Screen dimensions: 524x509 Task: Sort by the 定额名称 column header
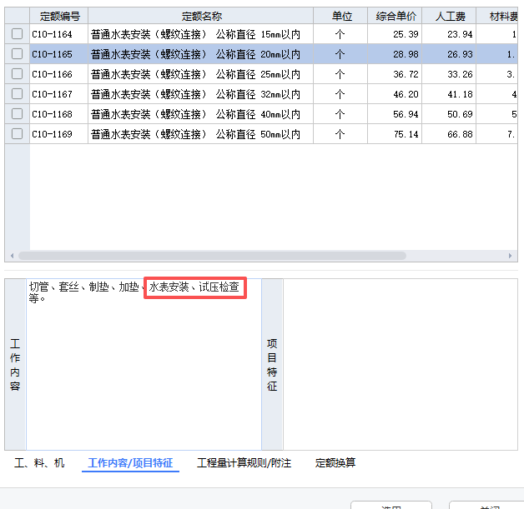pyautogui.click(x=200, y=16)
